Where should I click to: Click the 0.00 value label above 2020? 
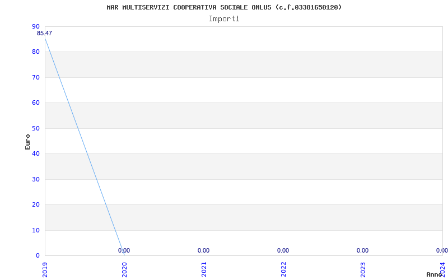[x=124, y=250]
